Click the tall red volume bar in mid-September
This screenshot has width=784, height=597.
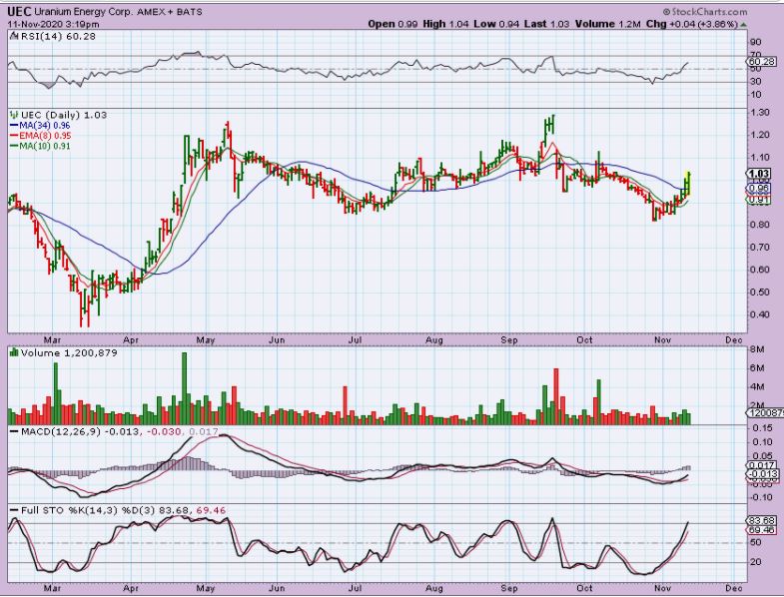[x=556, y=396]
